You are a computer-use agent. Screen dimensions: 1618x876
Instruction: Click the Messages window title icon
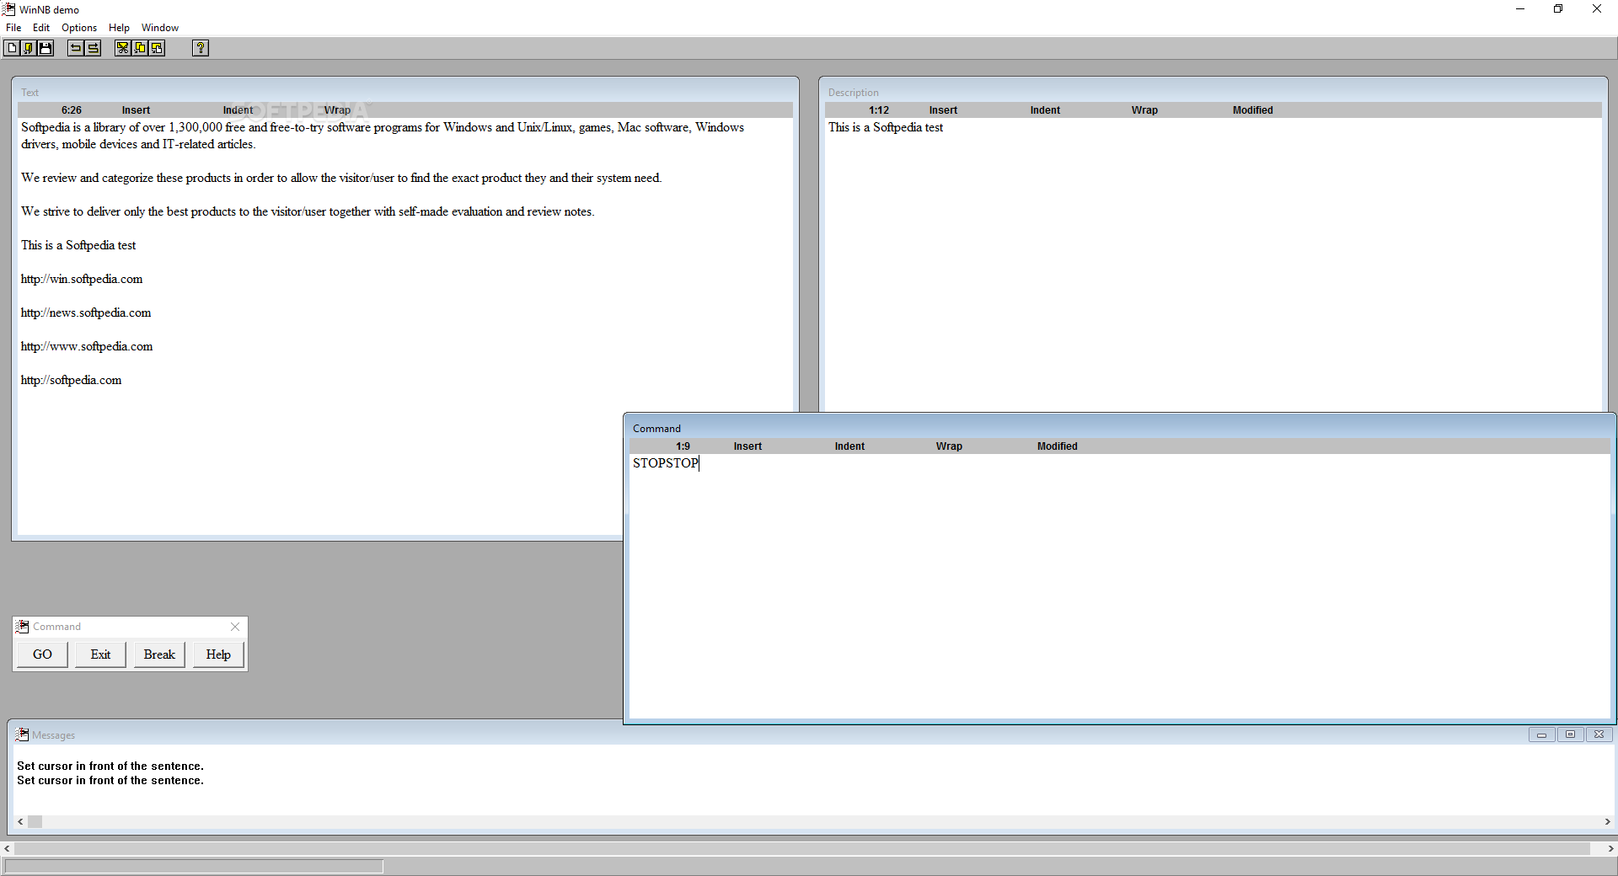coord(23,734)
